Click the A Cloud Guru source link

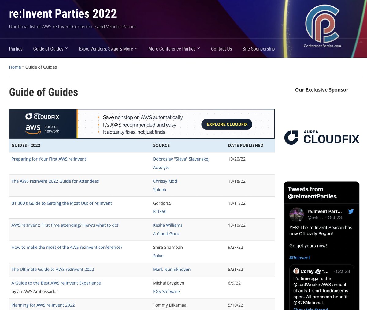(x=166, y=234)
